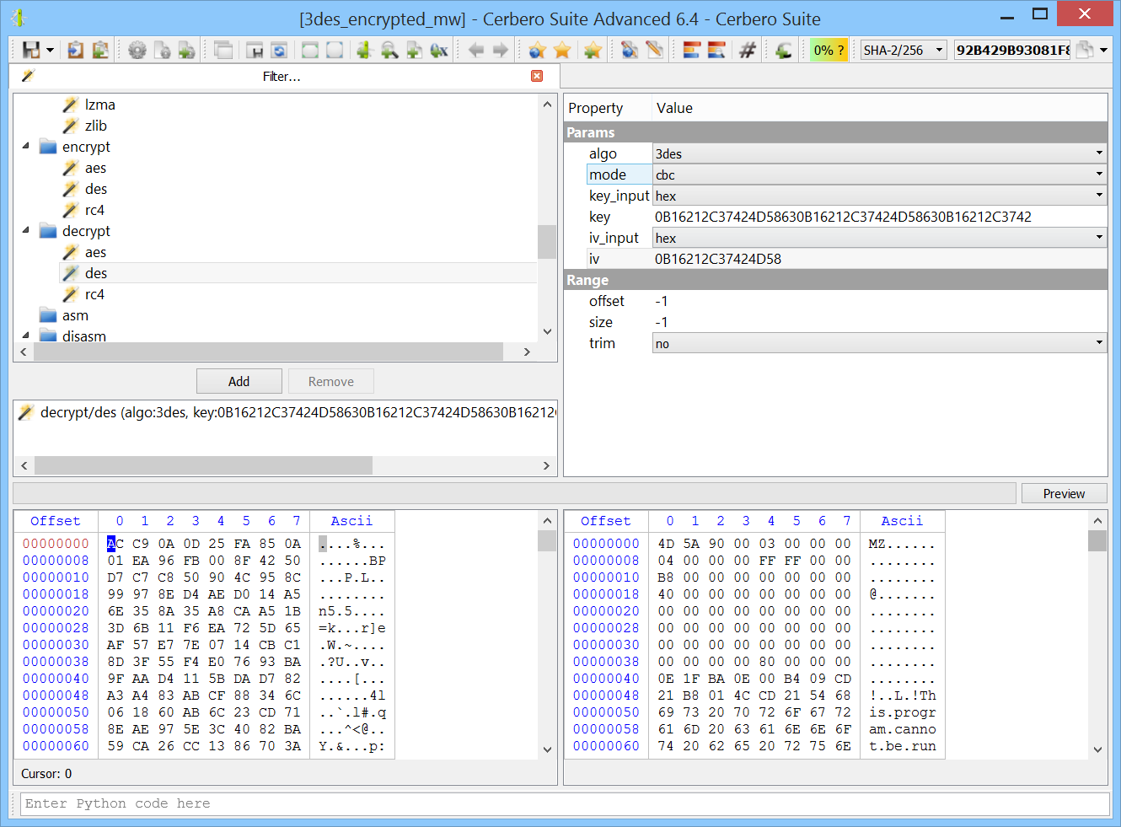This screenshot has width=1121, height=827.
Task: Select zlib in the filter tree
Action: click(x=96, y=126)
